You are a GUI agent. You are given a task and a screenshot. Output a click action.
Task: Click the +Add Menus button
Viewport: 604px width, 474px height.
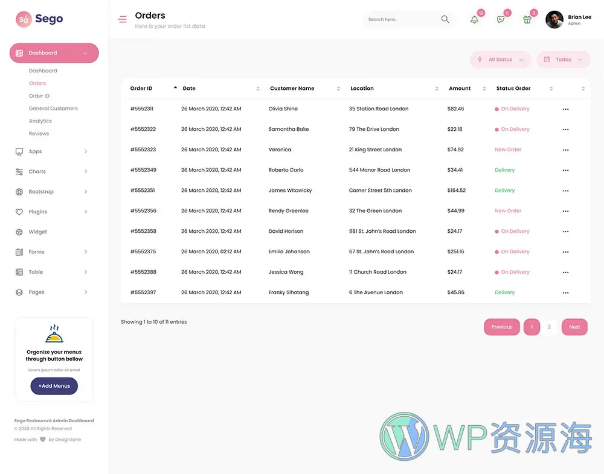(54, 386)
